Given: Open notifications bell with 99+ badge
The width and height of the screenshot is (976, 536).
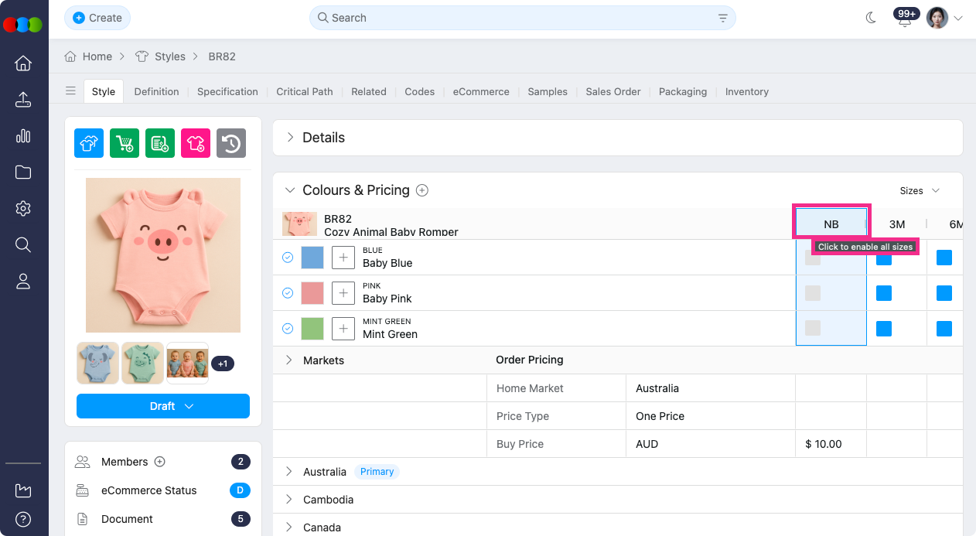Looking at the screenshot, I should click(905, 19).
